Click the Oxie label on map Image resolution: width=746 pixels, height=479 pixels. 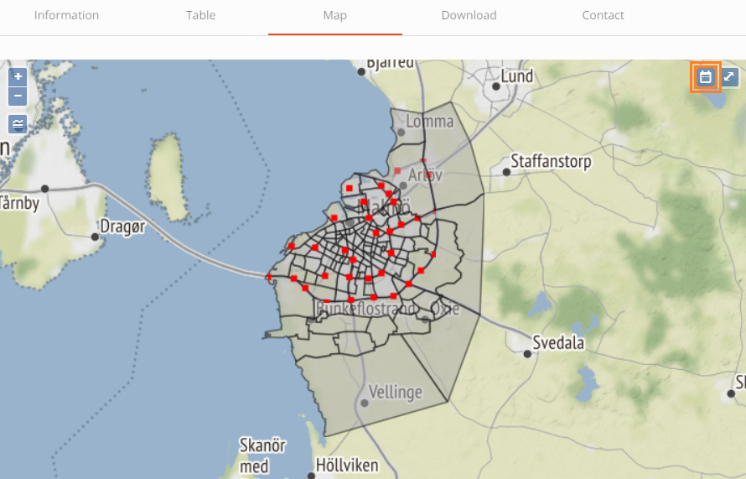[x=445, y=309]
